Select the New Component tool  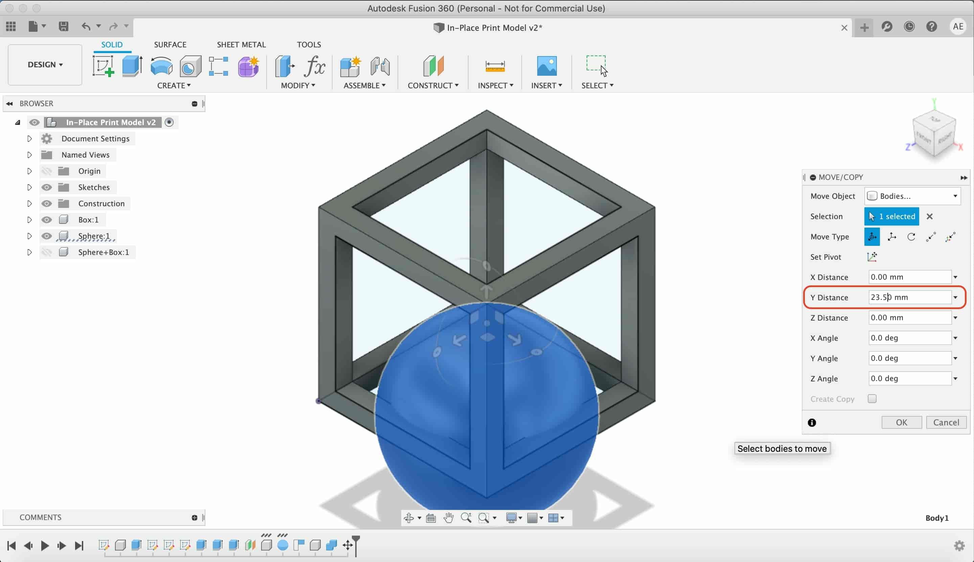click(x=350, y=66)
